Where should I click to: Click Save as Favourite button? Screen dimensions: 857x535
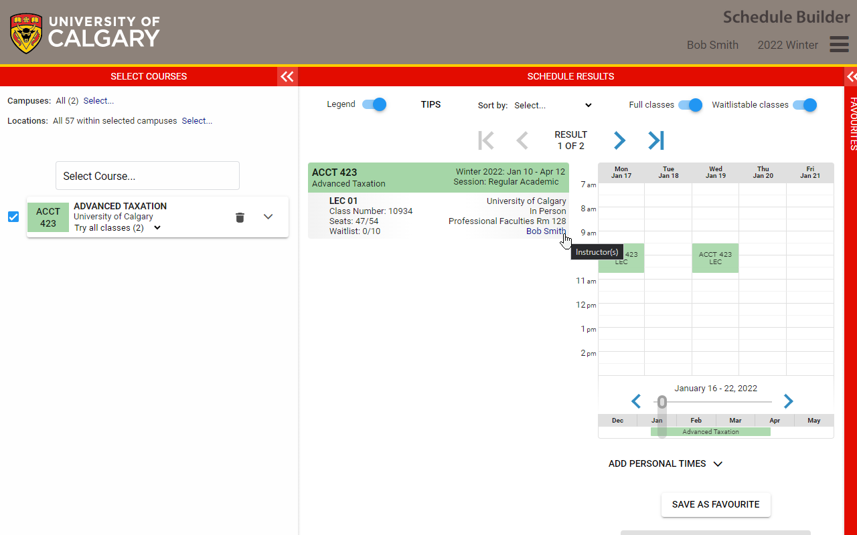coord(716,505)
